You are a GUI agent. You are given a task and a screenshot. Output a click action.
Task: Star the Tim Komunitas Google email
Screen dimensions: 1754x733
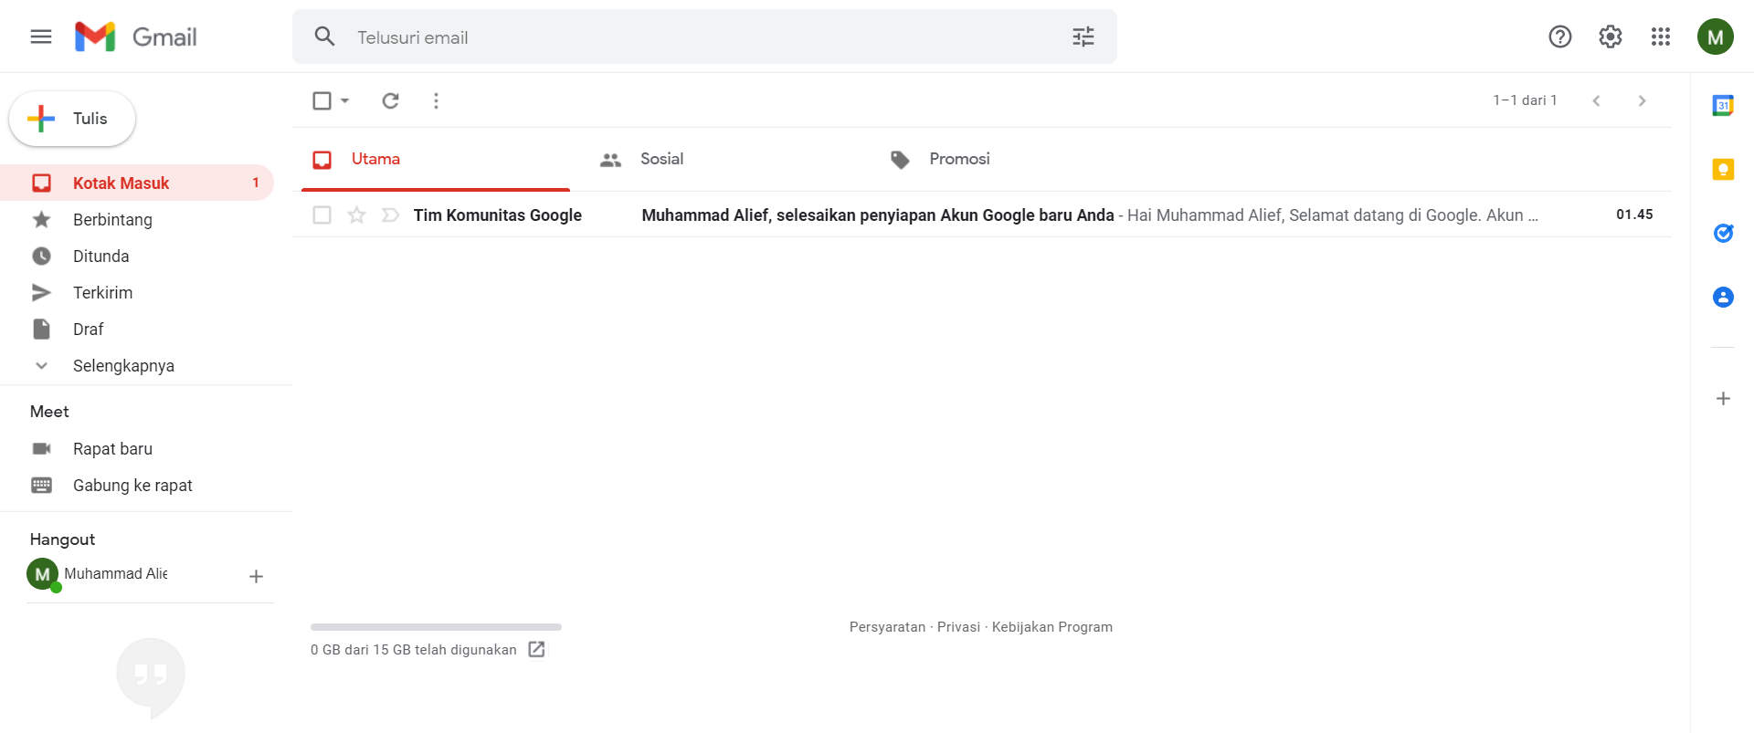[356, 215]
